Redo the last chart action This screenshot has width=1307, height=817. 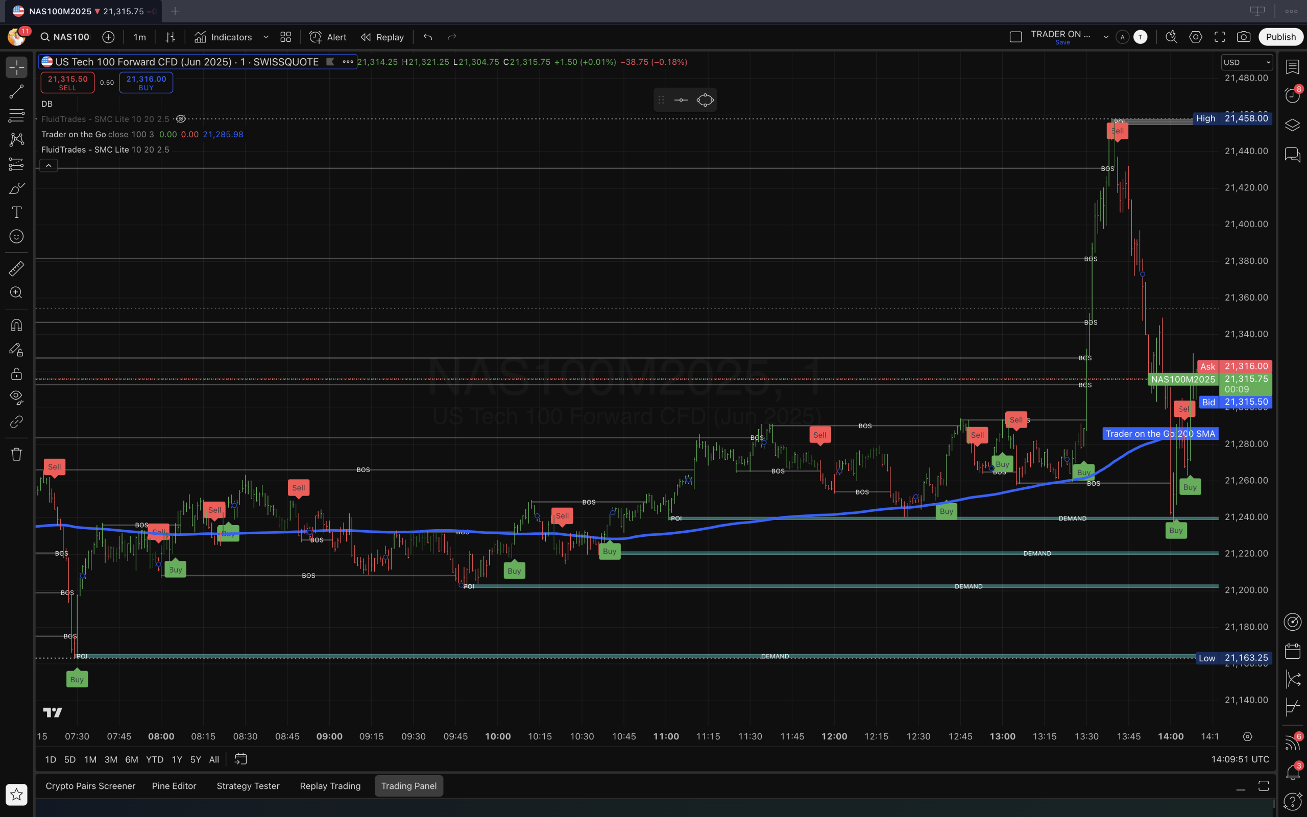pyautogui.click(x=452, y=37)
